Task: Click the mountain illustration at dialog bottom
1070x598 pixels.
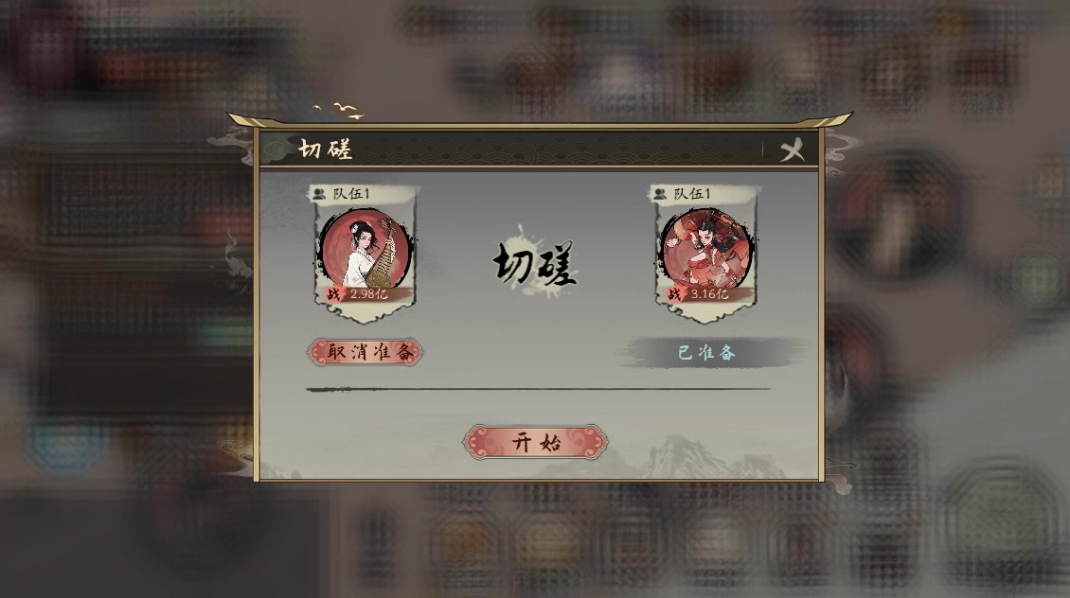Action: tap(689, 458)
